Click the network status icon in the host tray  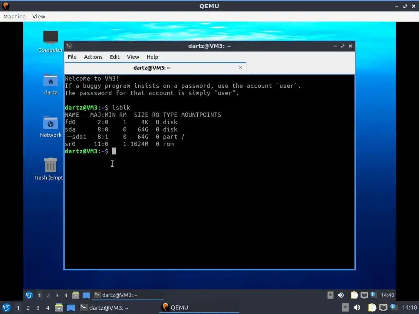[383, 307]
